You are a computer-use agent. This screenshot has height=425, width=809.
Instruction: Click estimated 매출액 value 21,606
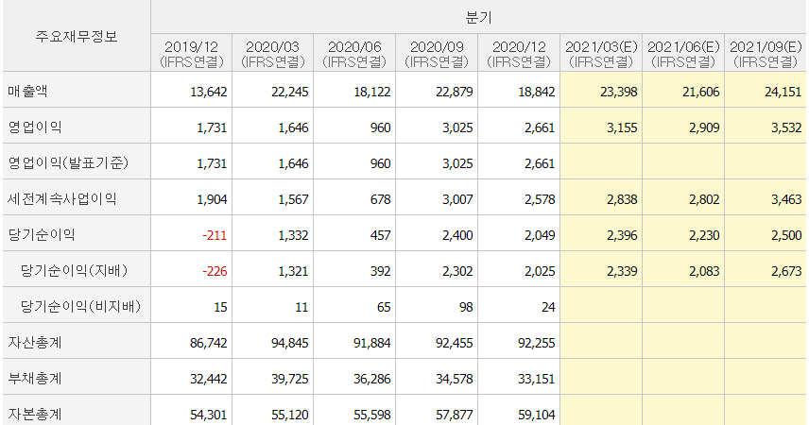click(x=700, y=92)
